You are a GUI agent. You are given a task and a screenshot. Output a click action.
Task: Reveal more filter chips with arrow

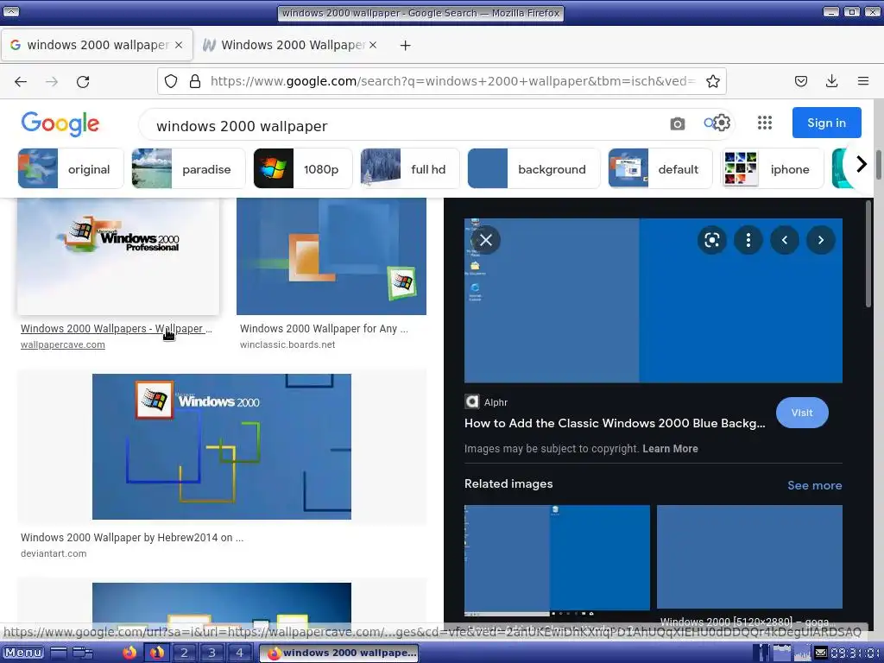tap(861, 164)
